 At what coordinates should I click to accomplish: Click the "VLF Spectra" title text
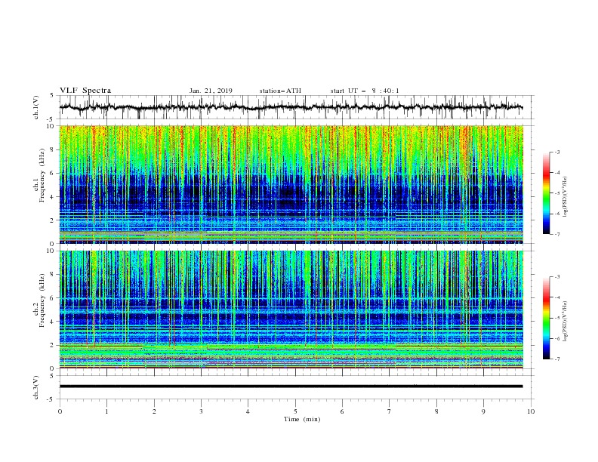pyautogui.click(x=85, y=91)
